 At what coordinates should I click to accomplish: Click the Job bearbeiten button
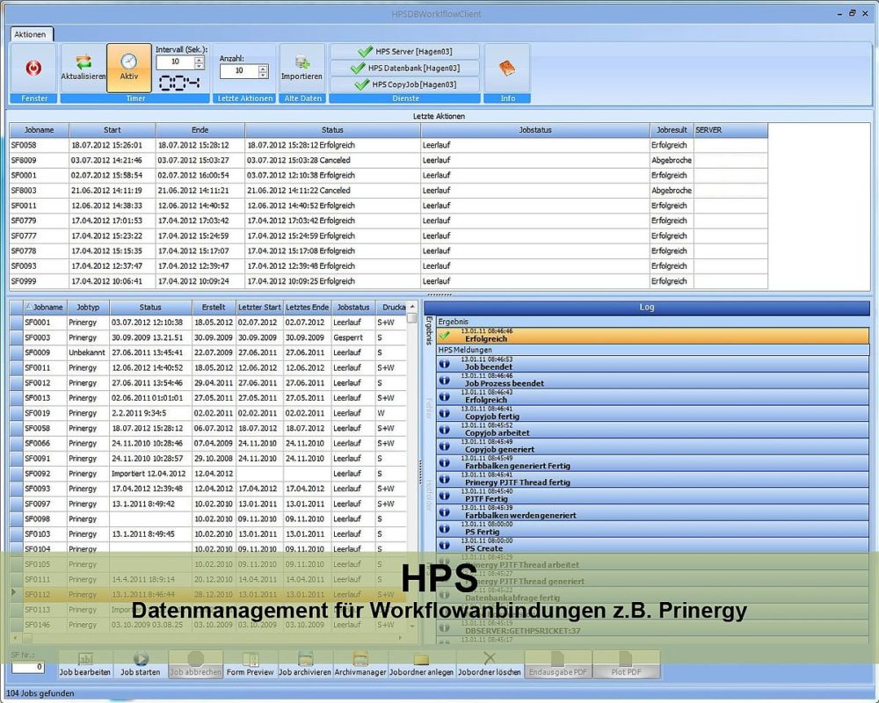coord(85,664)
